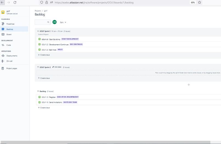Click the backlog search field
221x144 pixels.
click(x=42, y=22)
